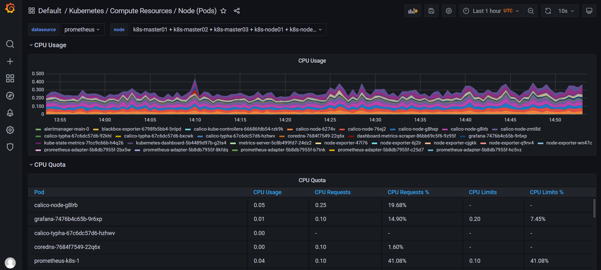Click grafana-7476b4c65b-9r6xp pod table cell
This screenshot has width=601, height=270.
pos(138,219)
